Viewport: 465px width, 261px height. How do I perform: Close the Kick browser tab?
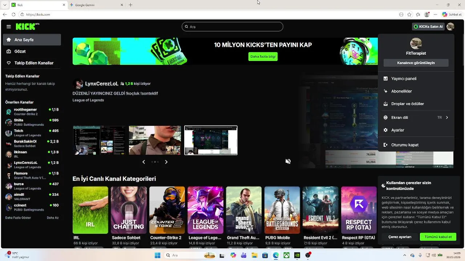(x=64, y=5)
